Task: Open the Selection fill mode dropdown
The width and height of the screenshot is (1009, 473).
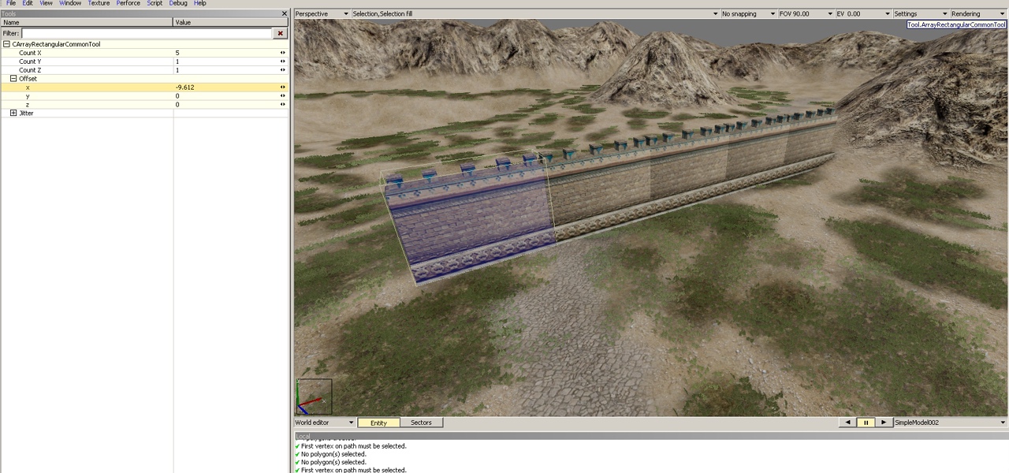Action: [535, 13]
